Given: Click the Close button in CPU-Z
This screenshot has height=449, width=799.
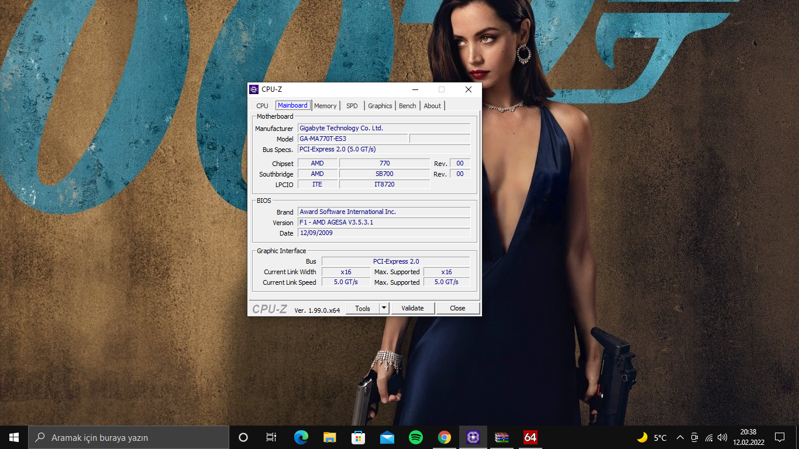Looking at the screenshot, I should pyautogui.click(x=458, y=308).
